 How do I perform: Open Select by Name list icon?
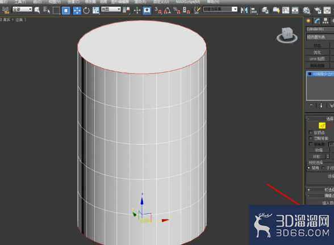(47, 10)
